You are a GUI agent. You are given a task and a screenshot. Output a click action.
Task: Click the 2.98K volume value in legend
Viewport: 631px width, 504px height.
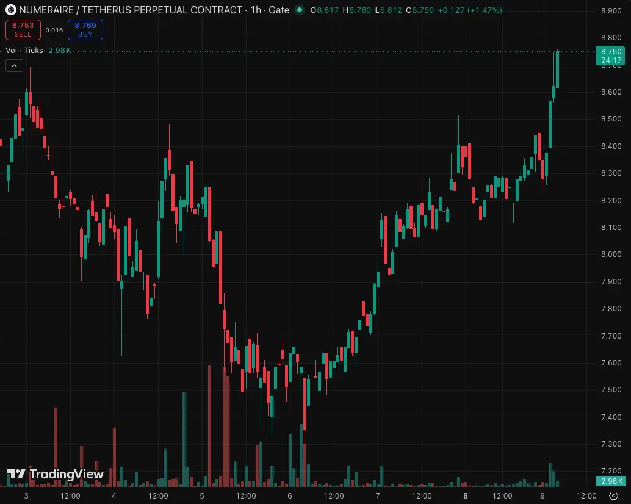(60, 50)
